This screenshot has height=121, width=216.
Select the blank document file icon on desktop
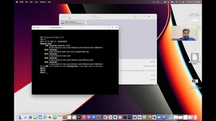click(195, 57)
